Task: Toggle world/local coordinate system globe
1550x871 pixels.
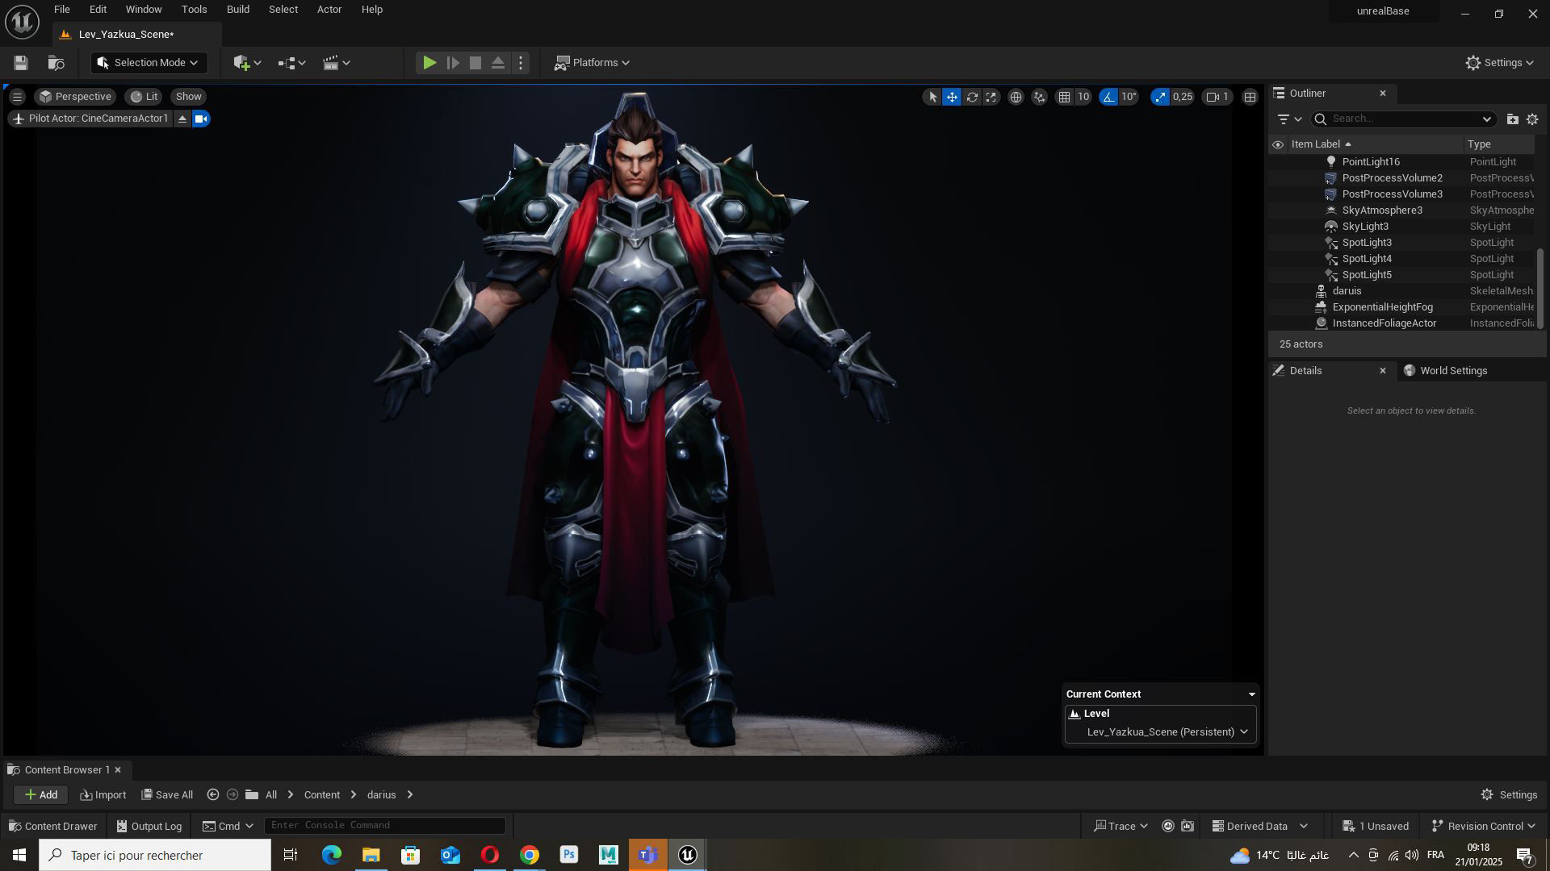Action: (x=1016, y=97)
